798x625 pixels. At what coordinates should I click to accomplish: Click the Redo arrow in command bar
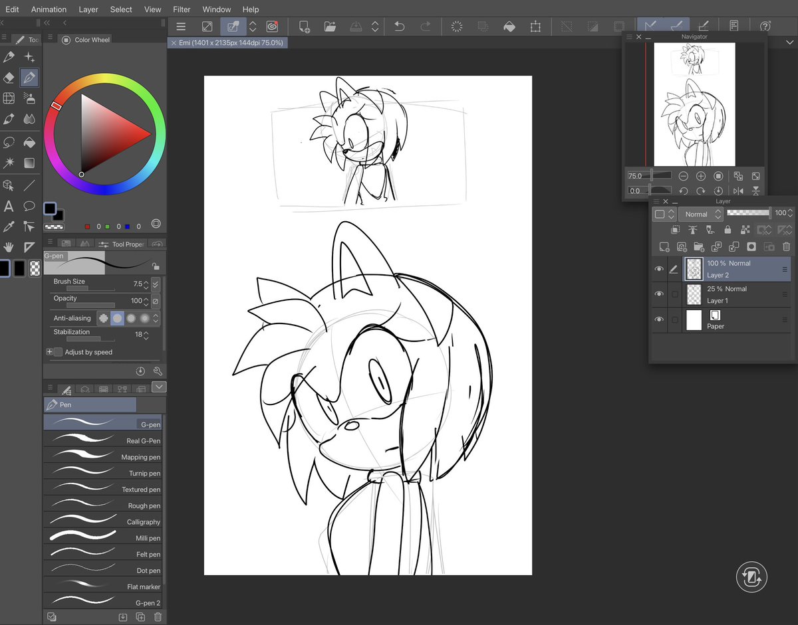coord(425,27)
